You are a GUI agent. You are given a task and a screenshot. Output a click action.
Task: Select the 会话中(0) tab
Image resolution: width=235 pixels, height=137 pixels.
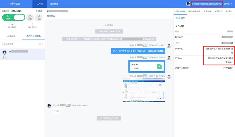click(x=11, y=36)
